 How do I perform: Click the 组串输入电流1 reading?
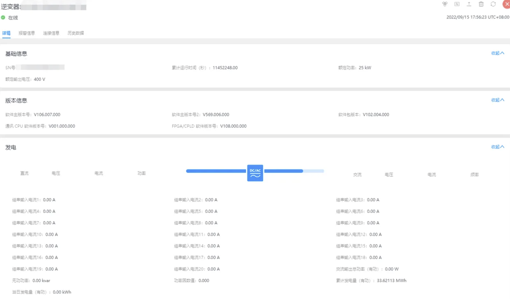[34, 200]
